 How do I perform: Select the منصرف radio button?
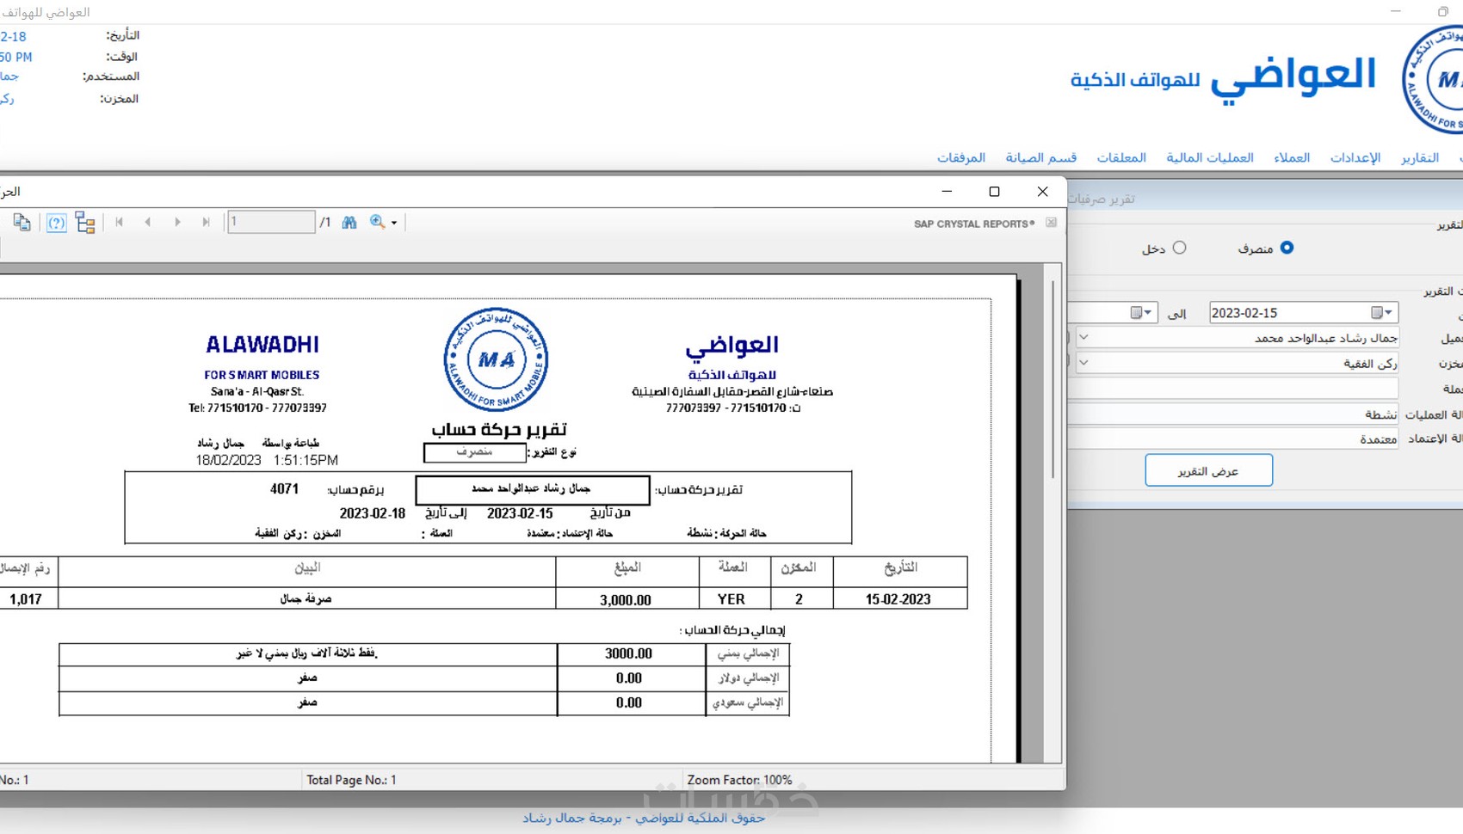[1287, 248]
